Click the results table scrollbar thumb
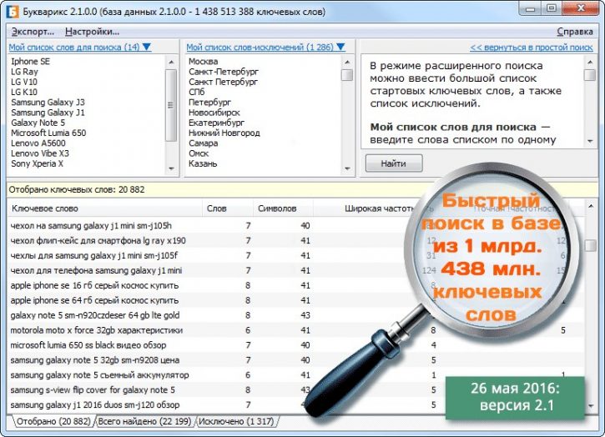The width and height of the screenshot is (605, 437). [591, 245]
